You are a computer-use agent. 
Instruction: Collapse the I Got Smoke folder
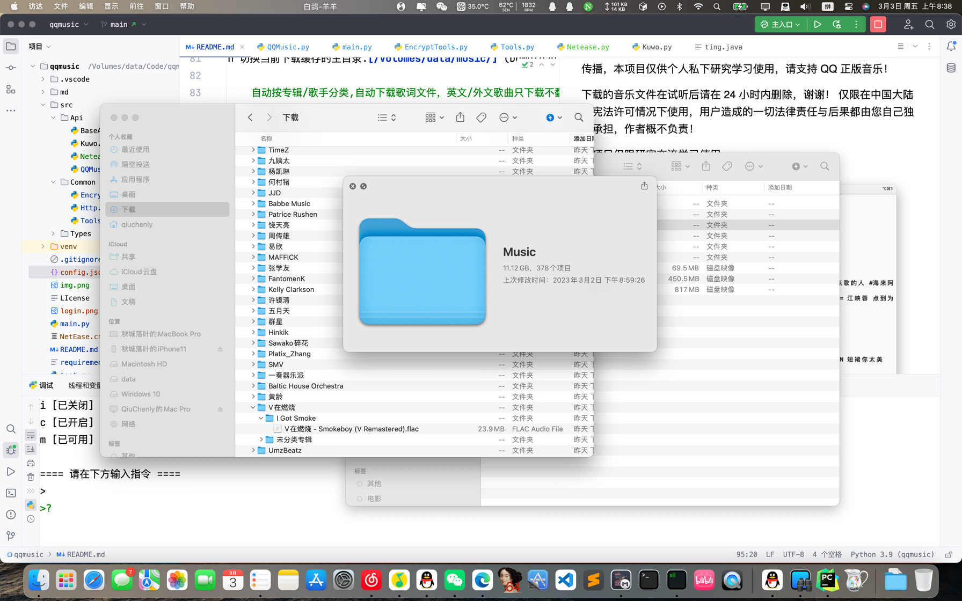pos(261,418)
